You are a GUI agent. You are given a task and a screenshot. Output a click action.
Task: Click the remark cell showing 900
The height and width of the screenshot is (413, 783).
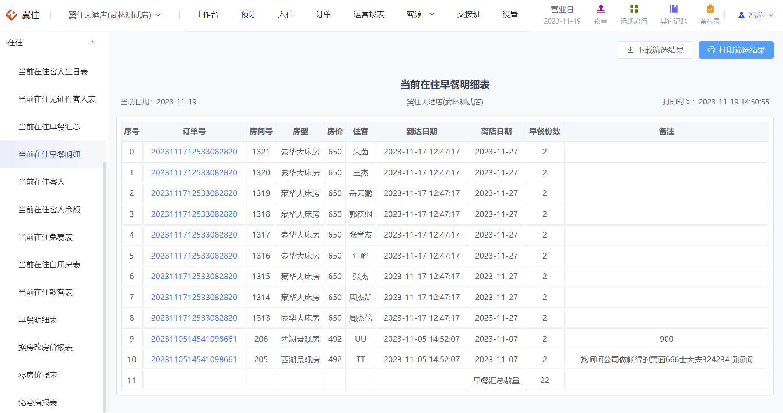667,339
